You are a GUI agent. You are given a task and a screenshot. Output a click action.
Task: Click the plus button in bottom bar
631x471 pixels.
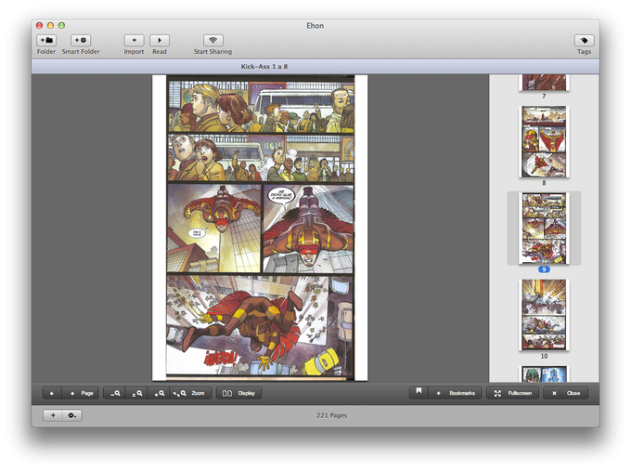[x=53, y=415]
